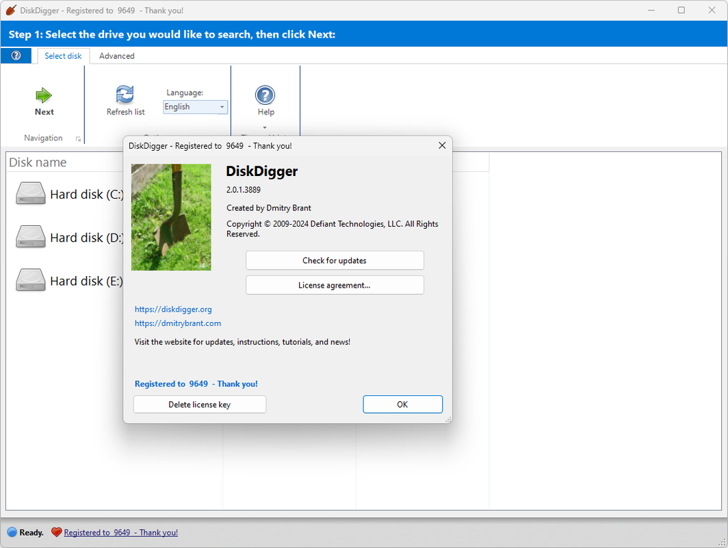Click the version number 2.0.1.3889
728x548 pixels.
point(244,190)
